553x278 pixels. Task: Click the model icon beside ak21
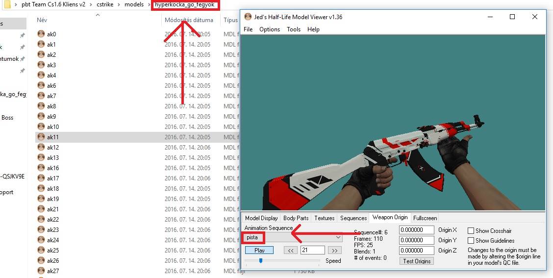(41, 209)
